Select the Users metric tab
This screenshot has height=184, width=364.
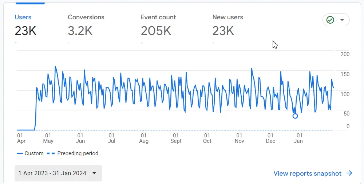23,17
